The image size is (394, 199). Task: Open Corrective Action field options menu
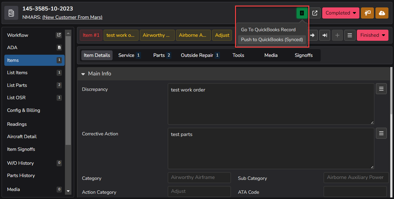coord(381,133)
